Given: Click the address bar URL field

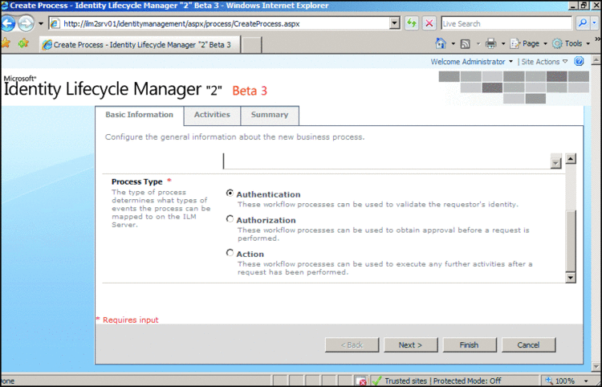Looking at the screenshot, I should coord(225,24).
